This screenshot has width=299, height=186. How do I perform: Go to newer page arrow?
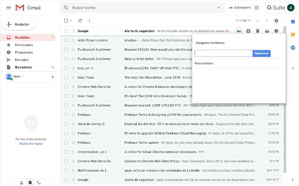coord(257,20)
